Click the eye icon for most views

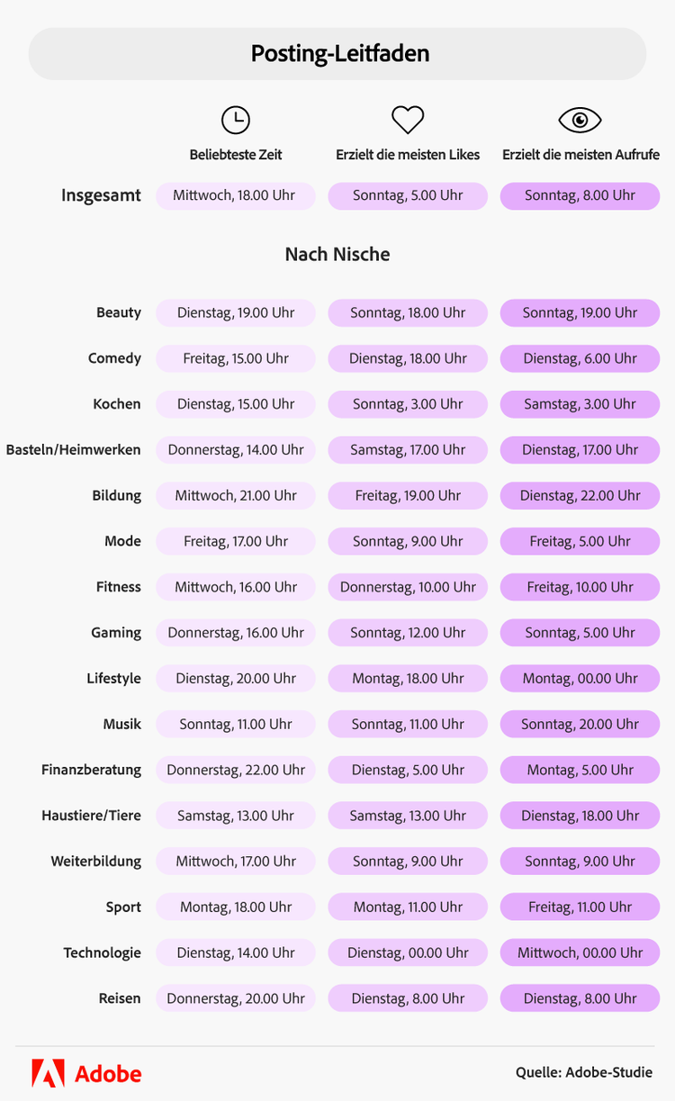pyautogui.click(x=580, y=120)
